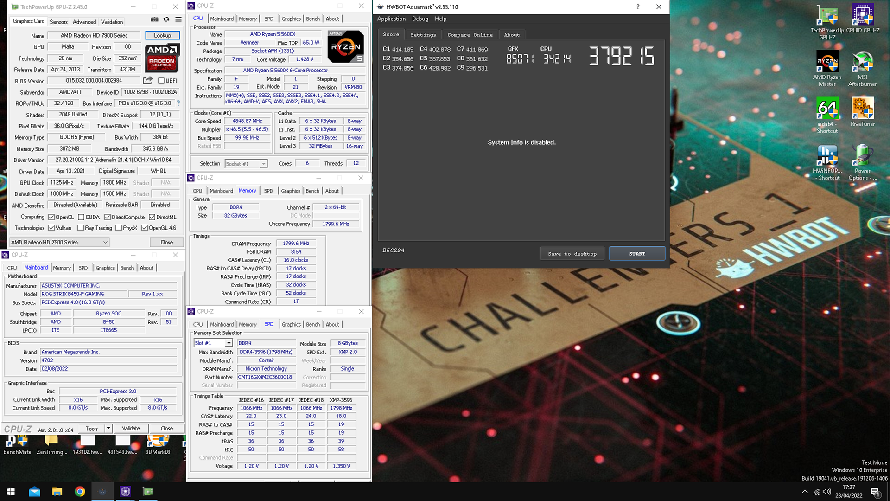Toggle OpenGL 4.6 checkbox
The height and width of the screenshot is (501, 890).
(145, 228)
